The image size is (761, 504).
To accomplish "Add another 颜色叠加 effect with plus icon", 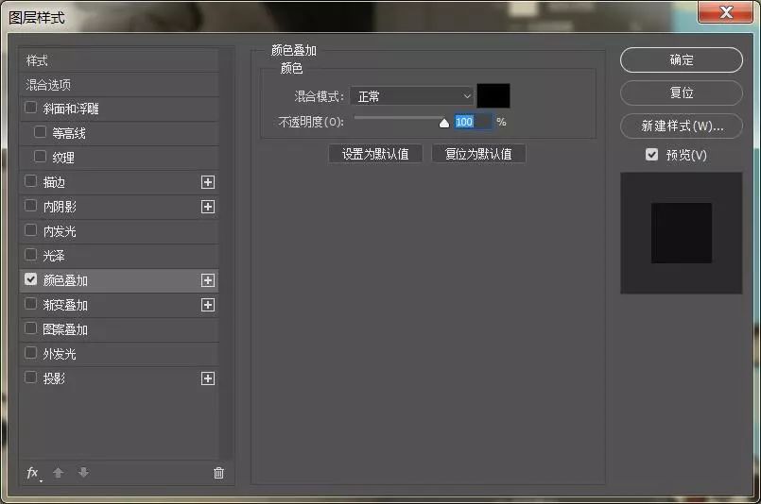I will coord(208,280).
